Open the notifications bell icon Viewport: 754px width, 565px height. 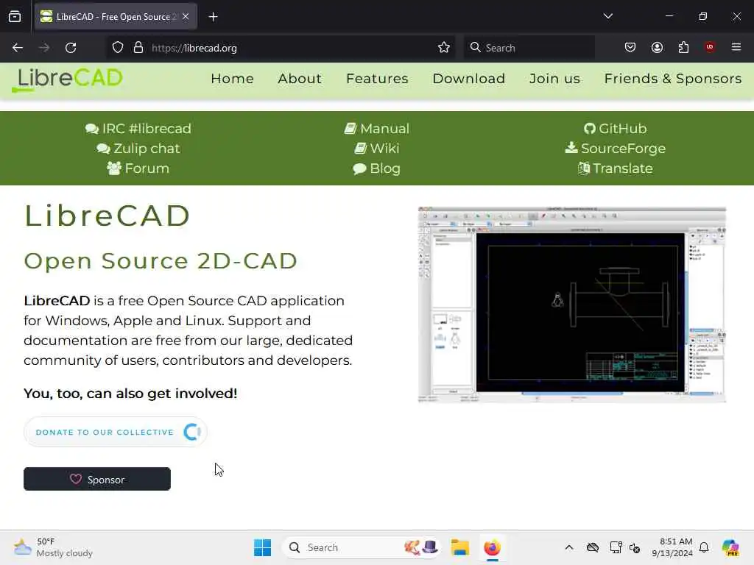(x=704, y=547)
